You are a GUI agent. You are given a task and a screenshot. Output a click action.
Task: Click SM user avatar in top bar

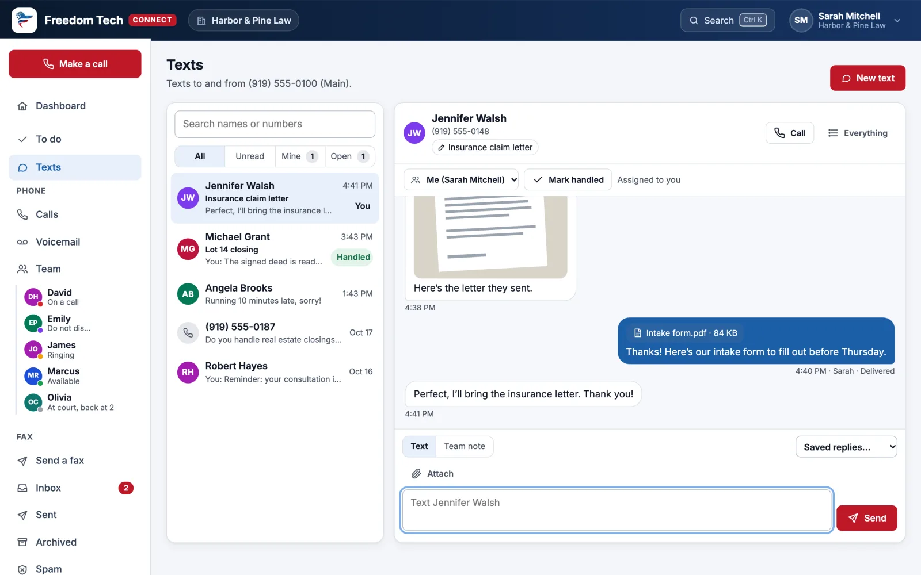point(801,20)
